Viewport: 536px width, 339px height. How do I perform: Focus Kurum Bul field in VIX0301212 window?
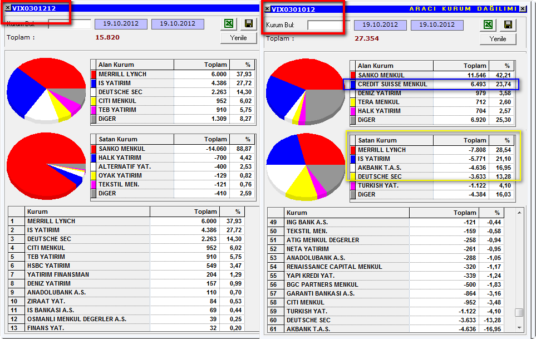click(x=70, y=24)
